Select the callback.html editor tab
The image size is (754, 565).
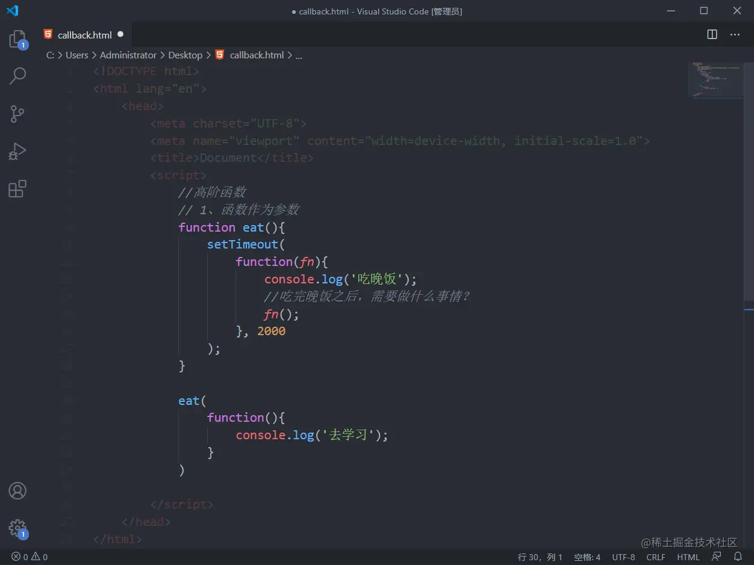pos(84,34)
